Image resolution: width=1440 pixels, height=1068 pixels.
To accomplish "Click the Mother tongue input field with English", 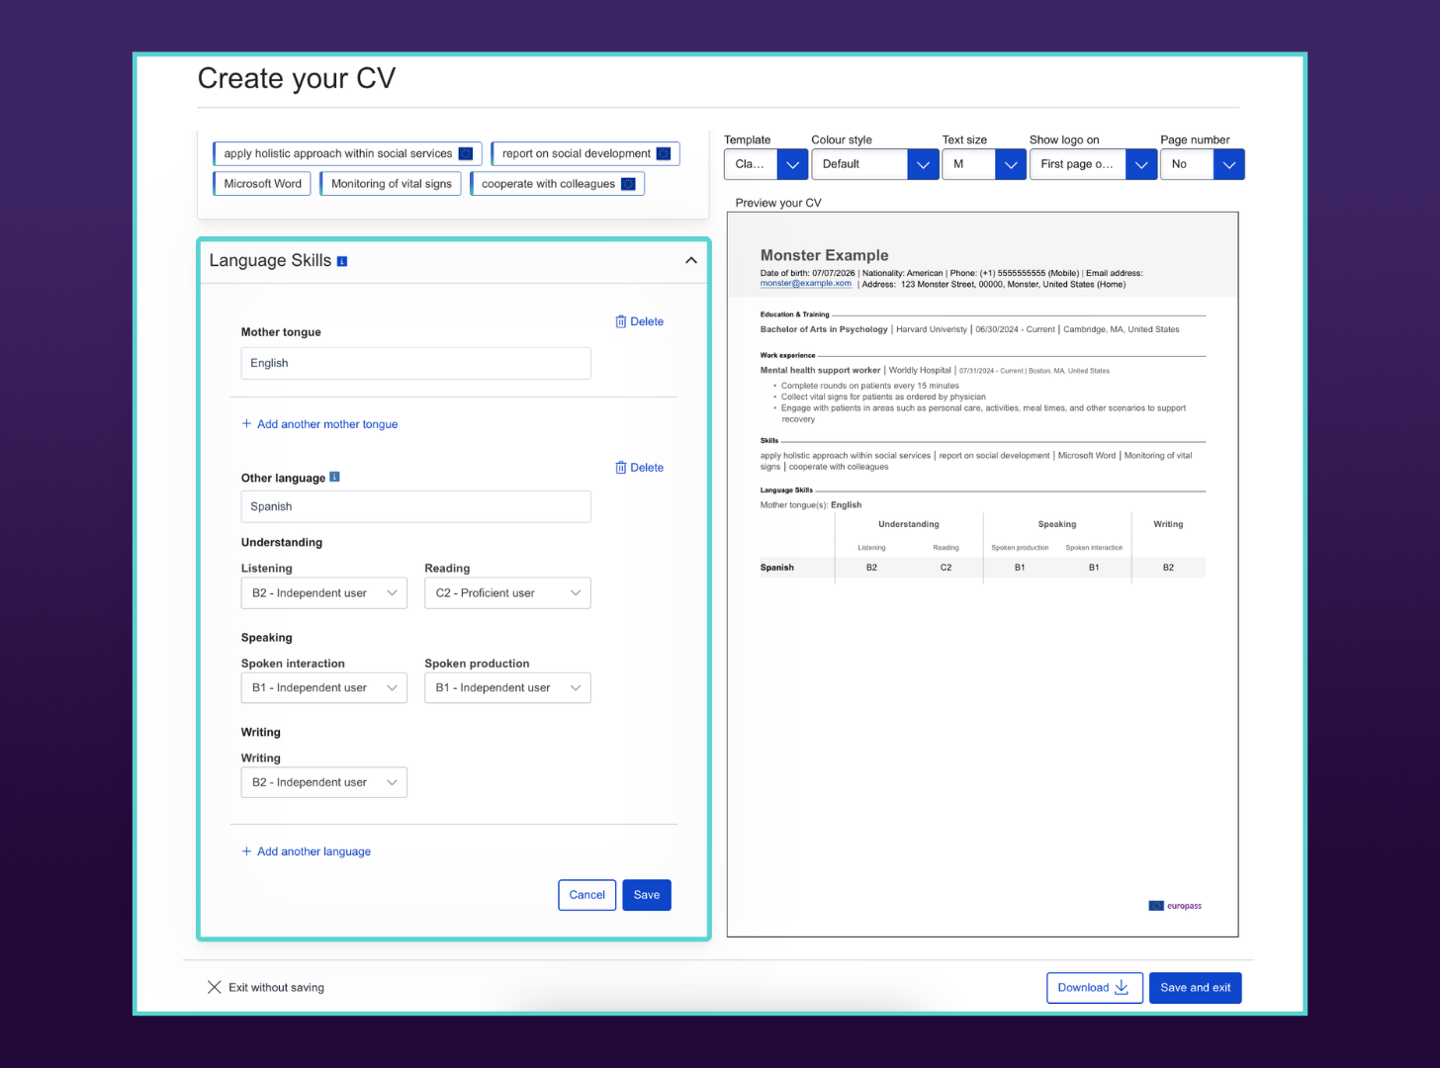I will [415, 363].
